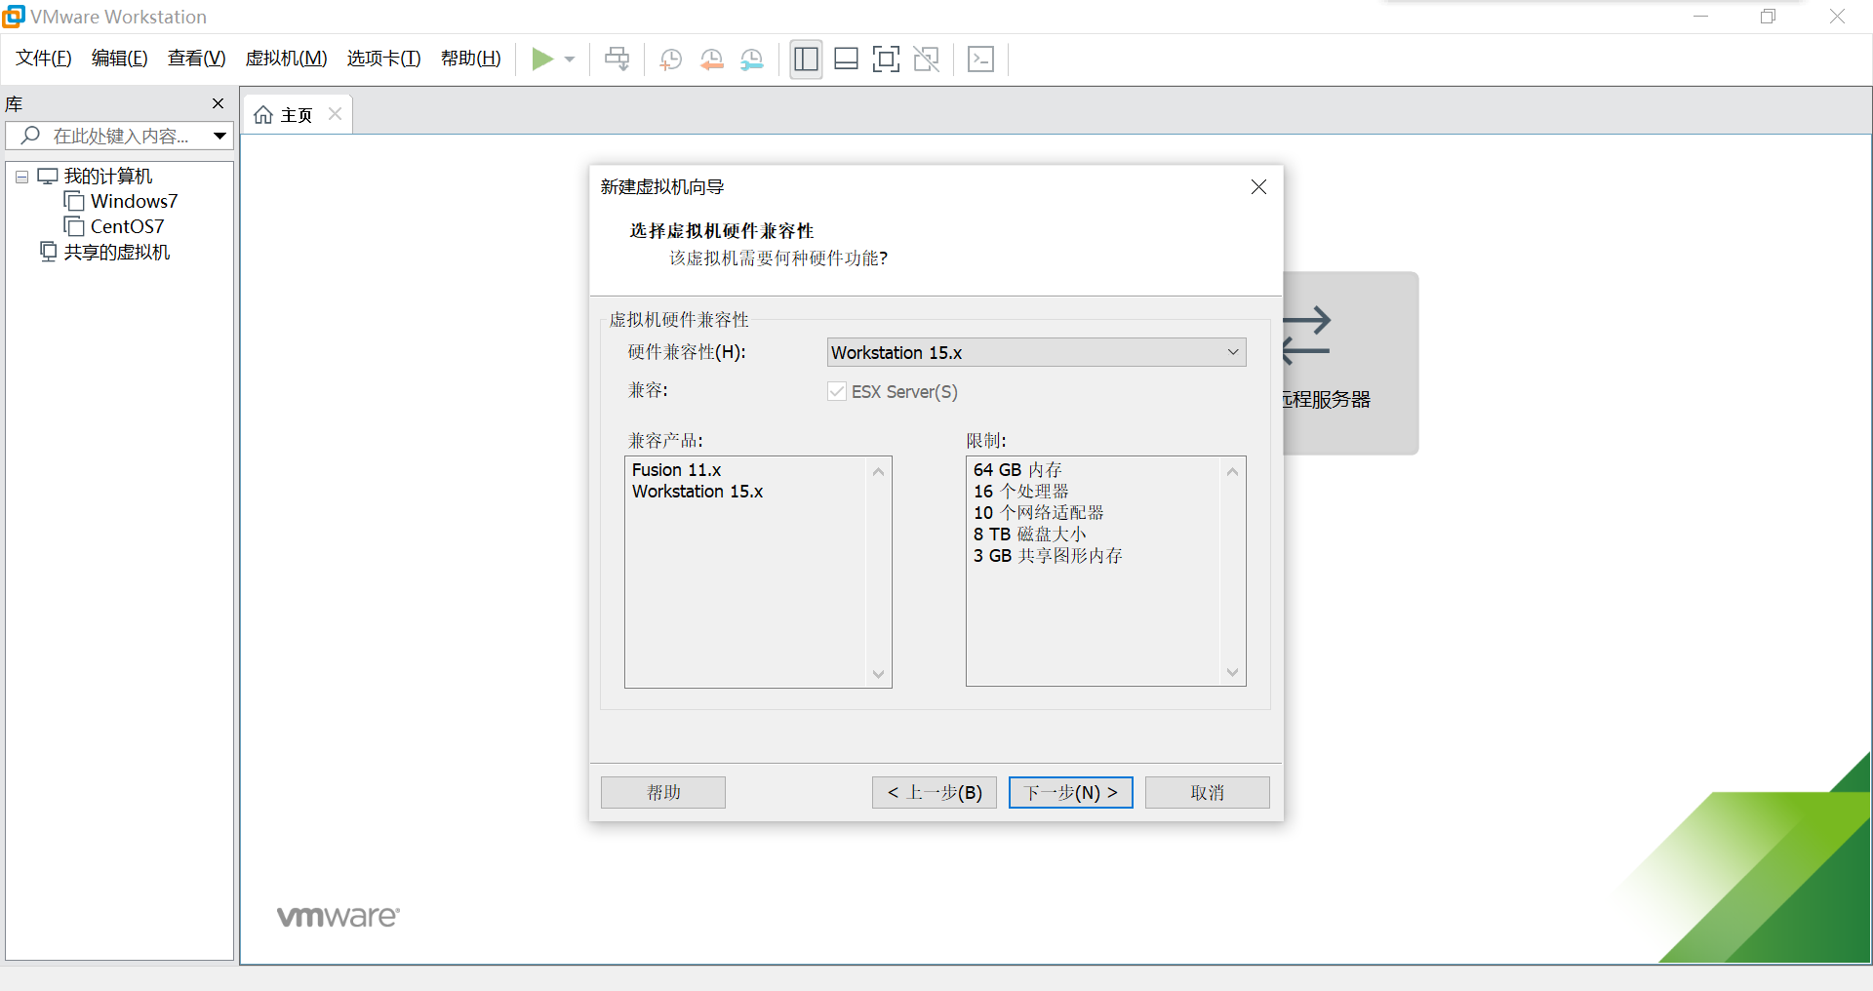Click the Send Ctrl+Alt+Del icon
This screenshot has height=991, width=1873.
617,59
